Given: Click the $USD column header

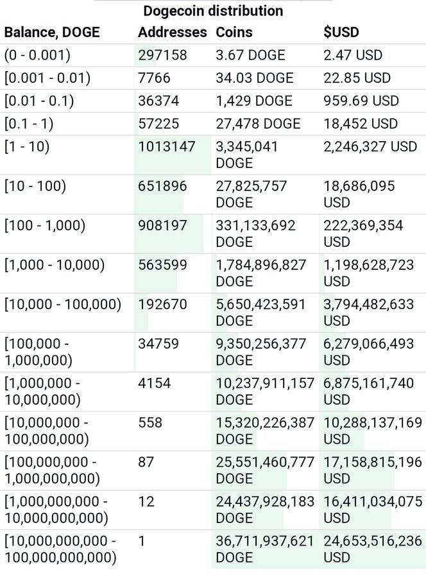Looking at the screenshot, I should pos(341,32).
